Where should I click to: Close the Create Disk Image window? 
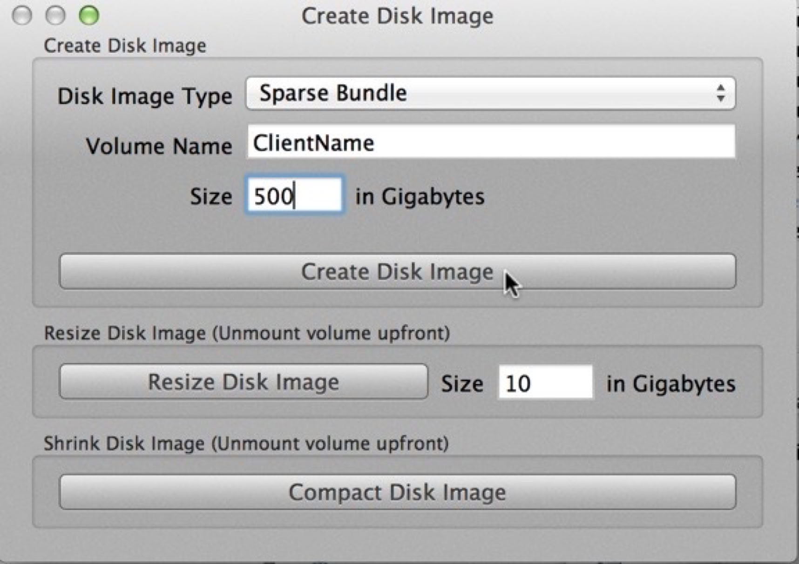22,15
